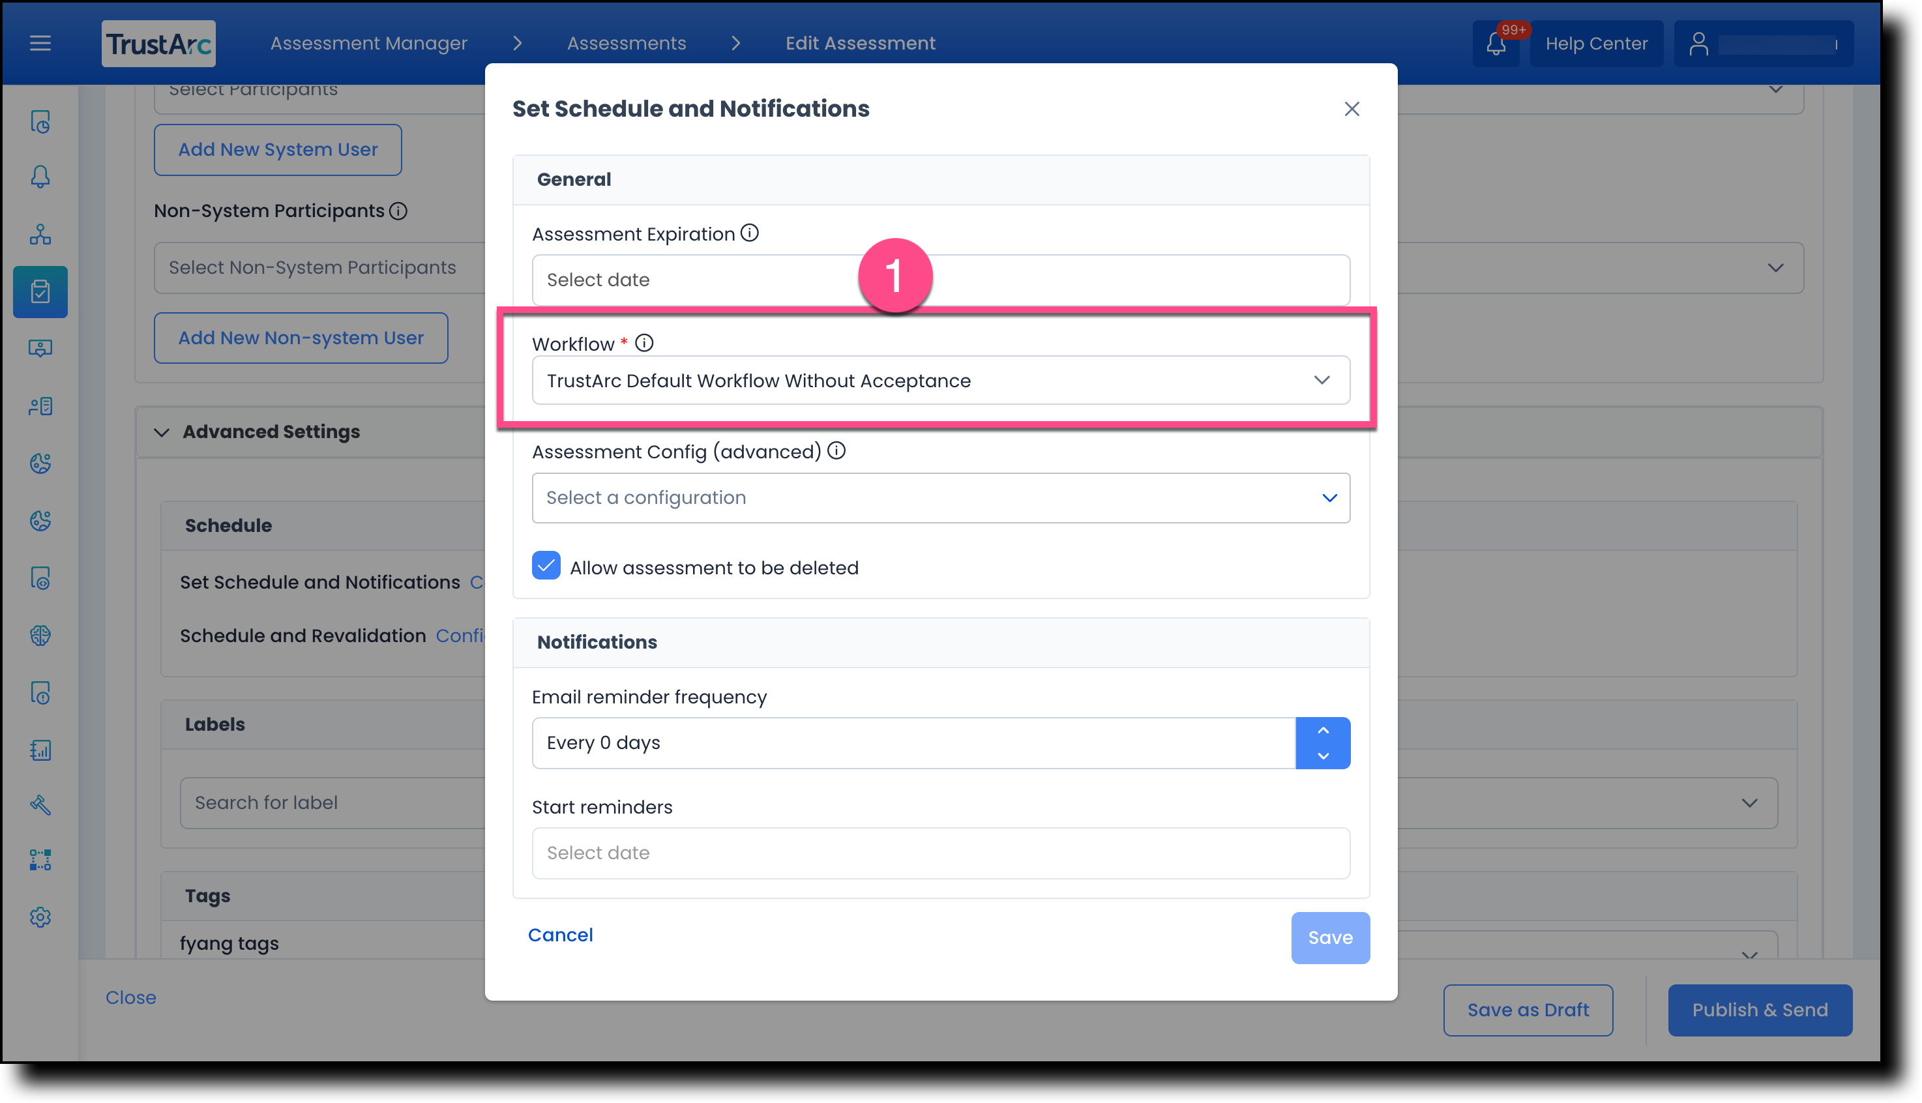
Task: Click Save as Draft button
Action: point(1528,1010)
